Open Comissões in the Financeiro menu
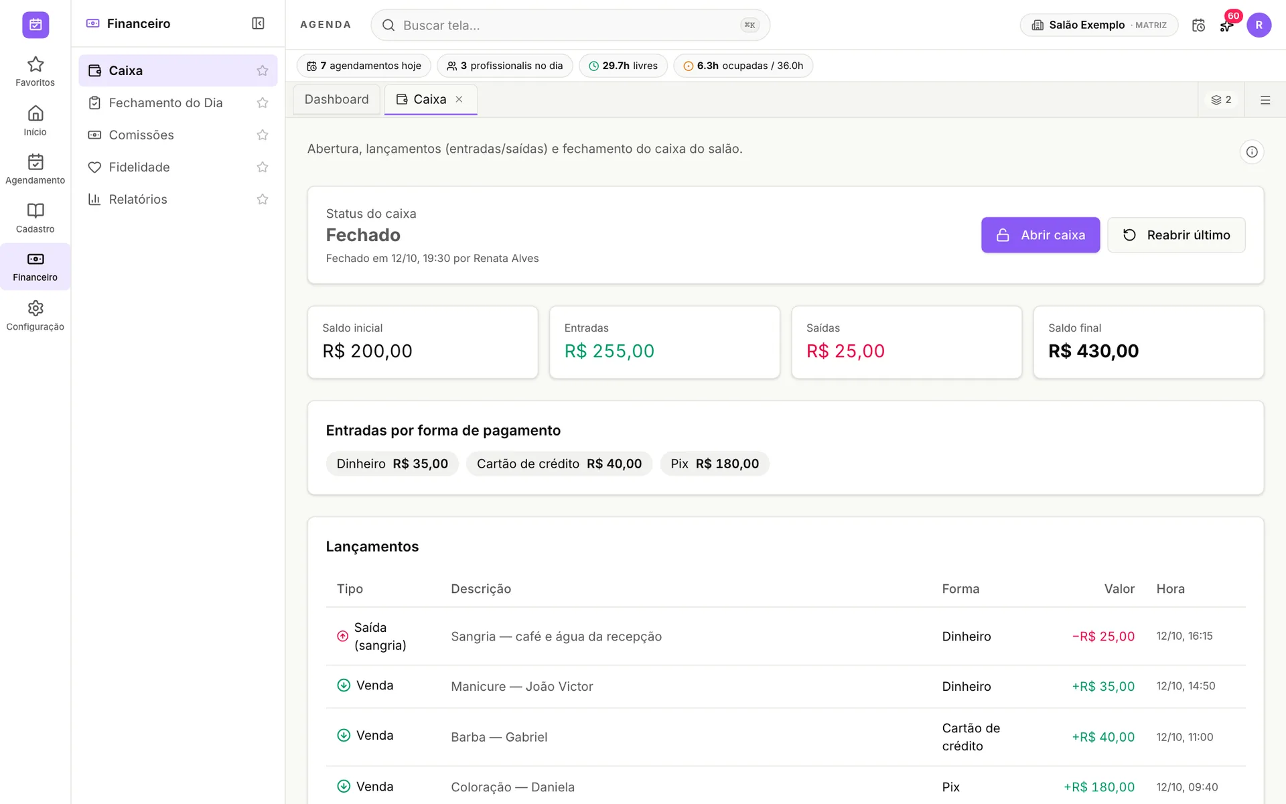1286x804 pixels. (x=177, y=135)
